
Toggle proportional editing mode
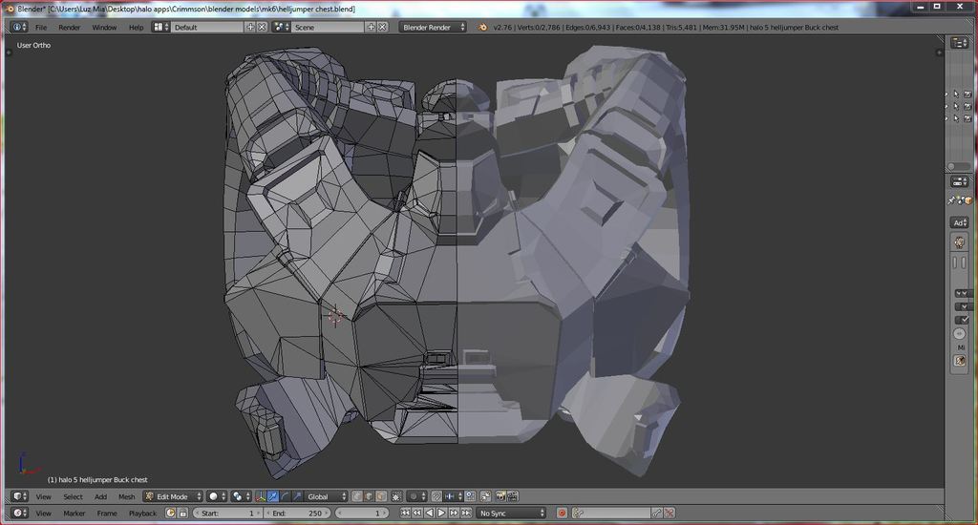coord(417,496)
